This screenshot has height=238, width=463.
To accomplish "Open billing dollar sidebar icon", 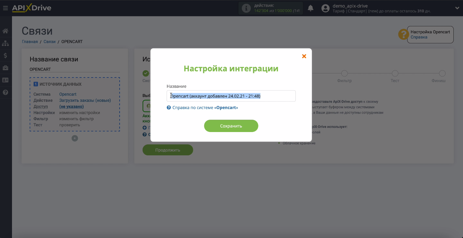I will pos(5,56).
